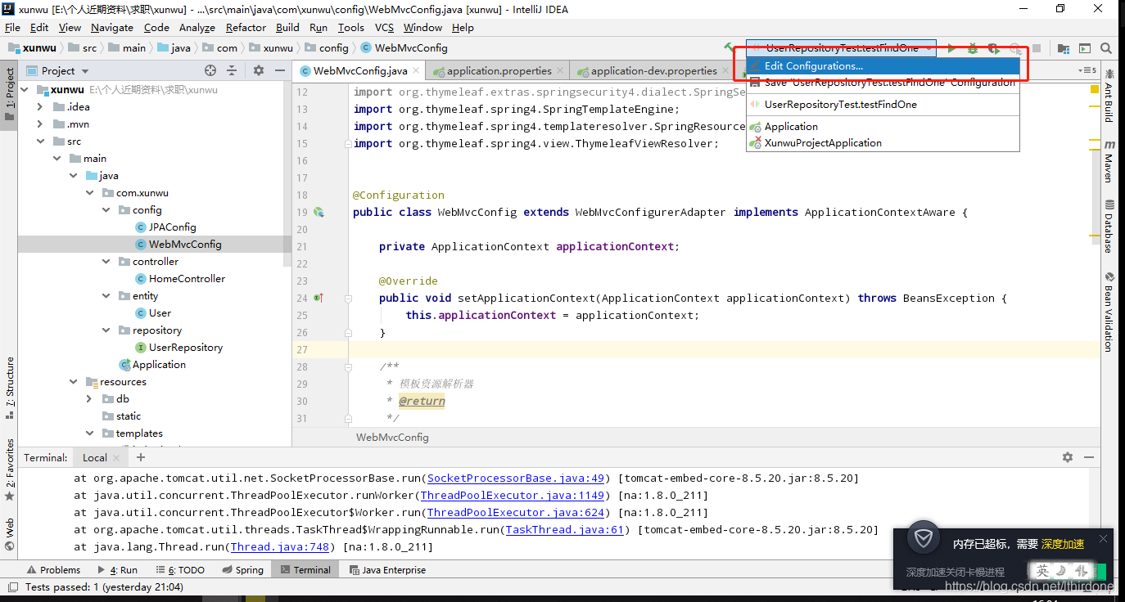Viewport: 1125px width, 602px height.
Task: Select UserRepository interface in tree
Action: (185, 347)
